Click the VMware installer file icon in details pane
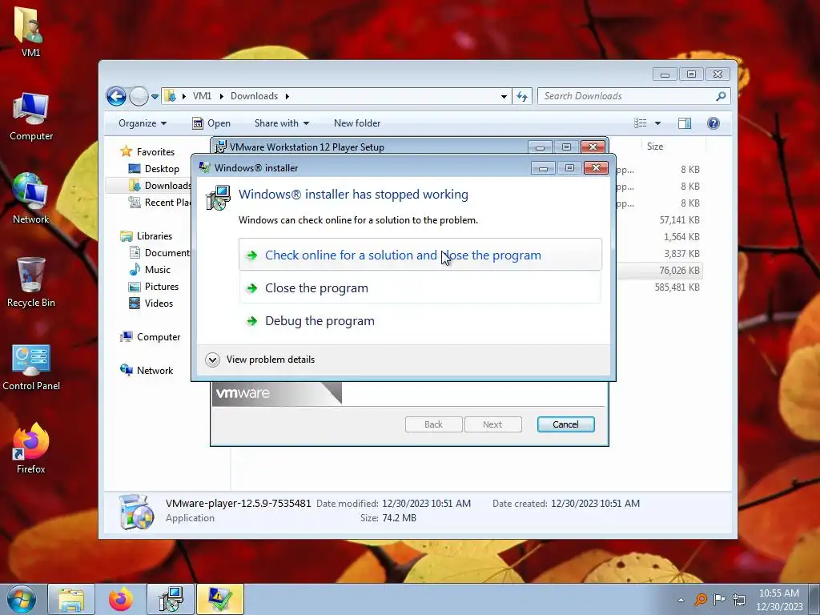This screenshot has height=615, width=820. point(136,512)
